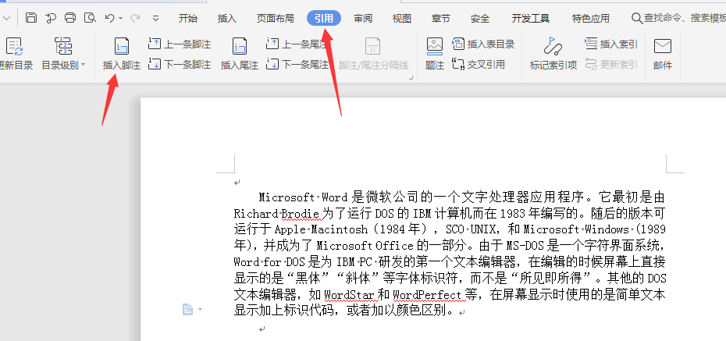
Task: Click the word "WordStar" in the document
Action: [x=349, y=295]
